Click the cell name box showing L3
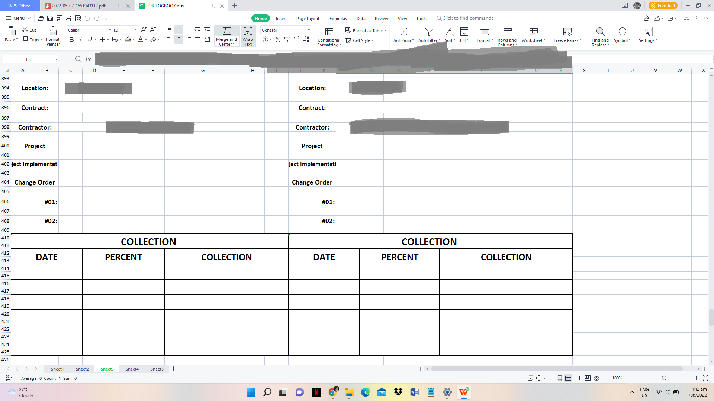Image resolution: width=714 pixels, height=401 pixels. coord(28,59)
